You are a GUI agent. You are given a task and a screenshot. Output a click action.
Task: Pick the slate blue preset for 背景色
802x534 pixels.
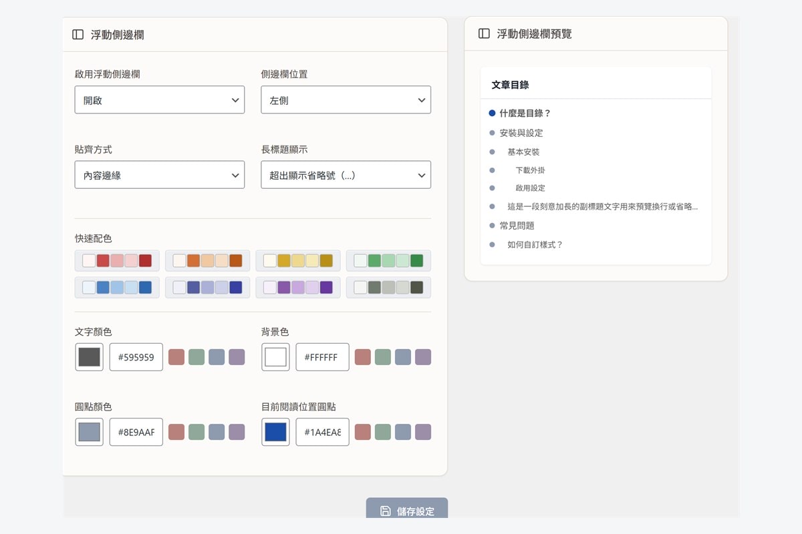pos(403,357)
